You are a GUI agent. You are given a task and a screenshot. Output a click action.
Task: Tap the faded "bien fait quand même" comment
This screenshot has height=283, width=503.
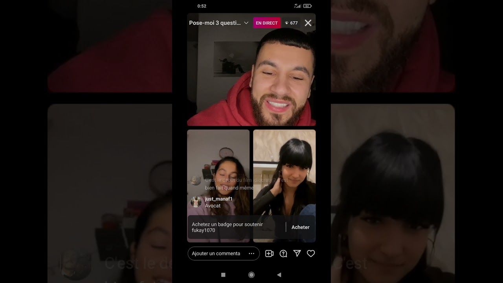(229, 188)
